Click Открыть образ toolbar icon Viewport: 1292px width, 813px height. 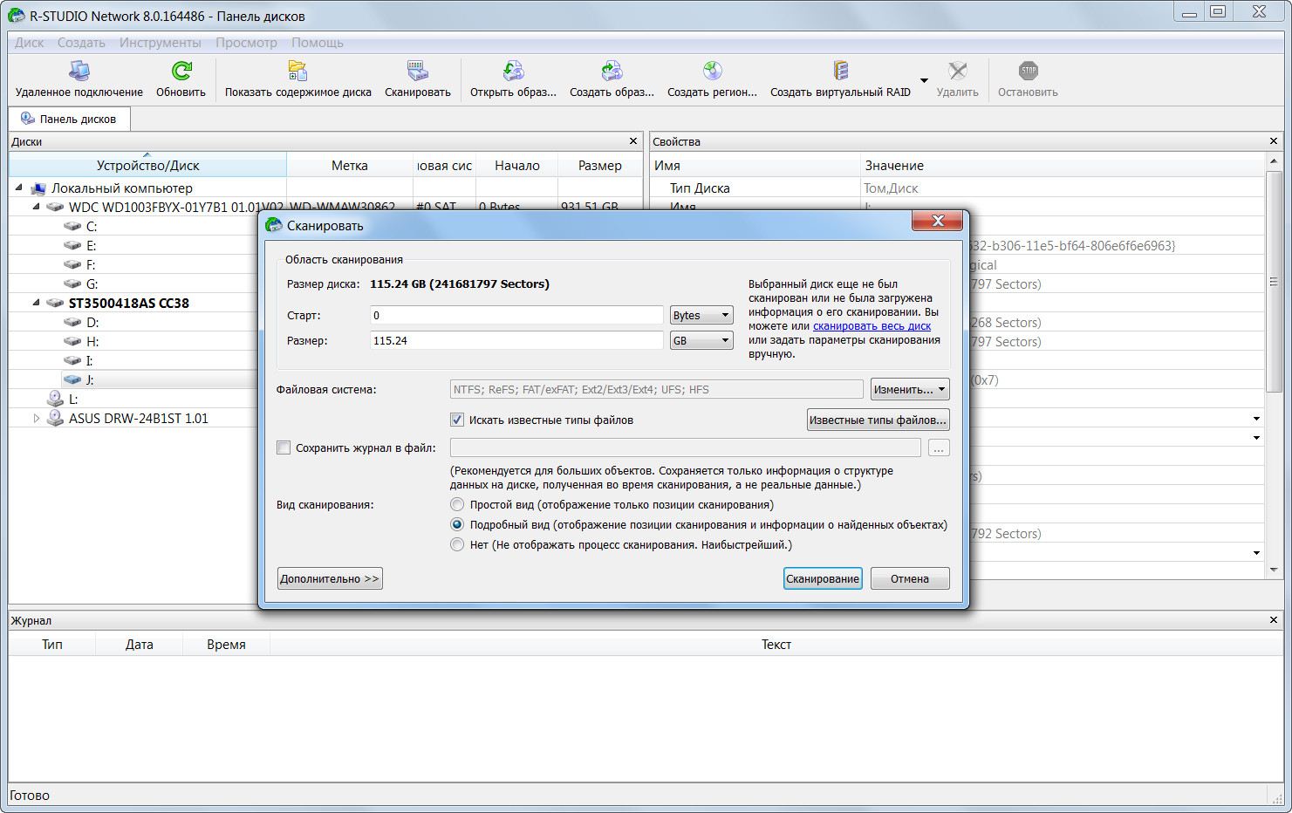[513, 71]
